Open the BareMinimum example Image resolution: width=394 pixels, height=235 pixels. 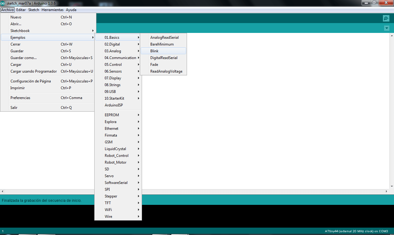click(163, 44)
